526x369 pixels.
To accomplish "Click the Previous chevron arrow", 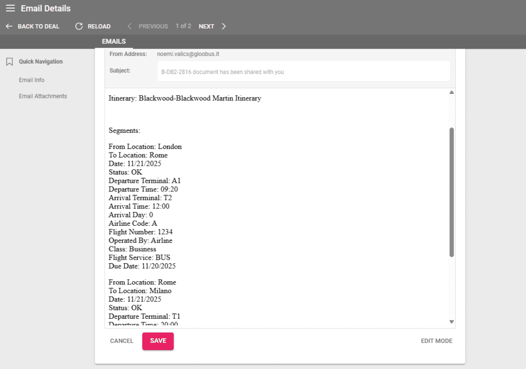I will 130,26.
